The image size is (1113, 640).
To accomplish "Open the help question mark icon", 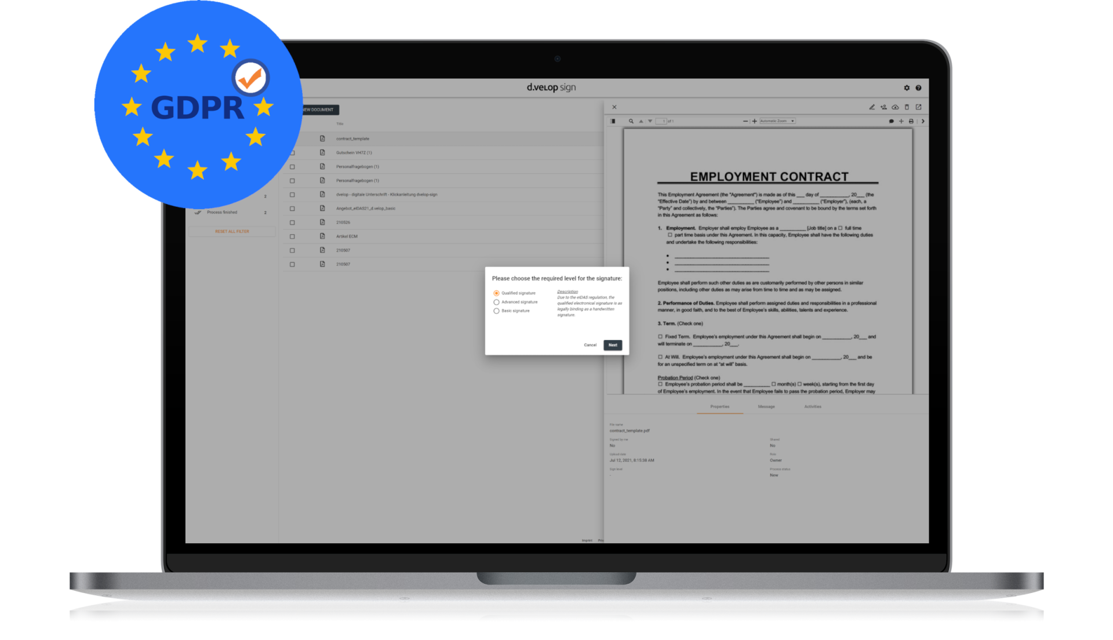I will [918, 88].
